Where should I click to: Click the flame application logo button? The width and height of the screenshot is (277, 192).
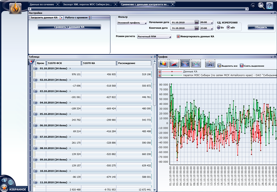15,8
